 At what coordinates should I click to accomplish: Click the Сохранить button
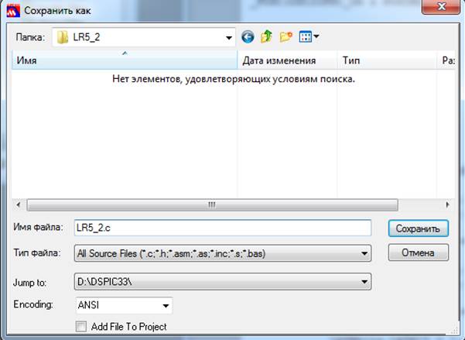pos(418,228)
